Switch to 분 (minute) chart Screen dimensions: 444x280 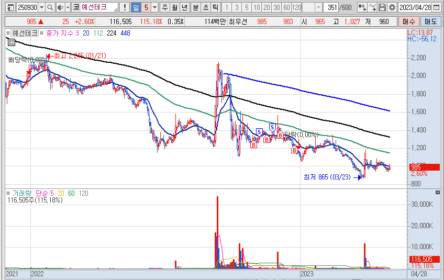196,7
